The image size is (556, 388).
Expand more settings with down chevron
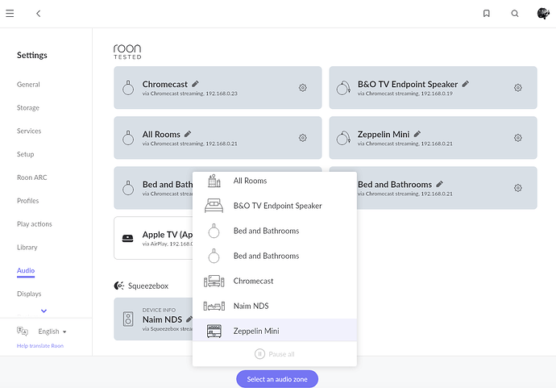(44, 311)
